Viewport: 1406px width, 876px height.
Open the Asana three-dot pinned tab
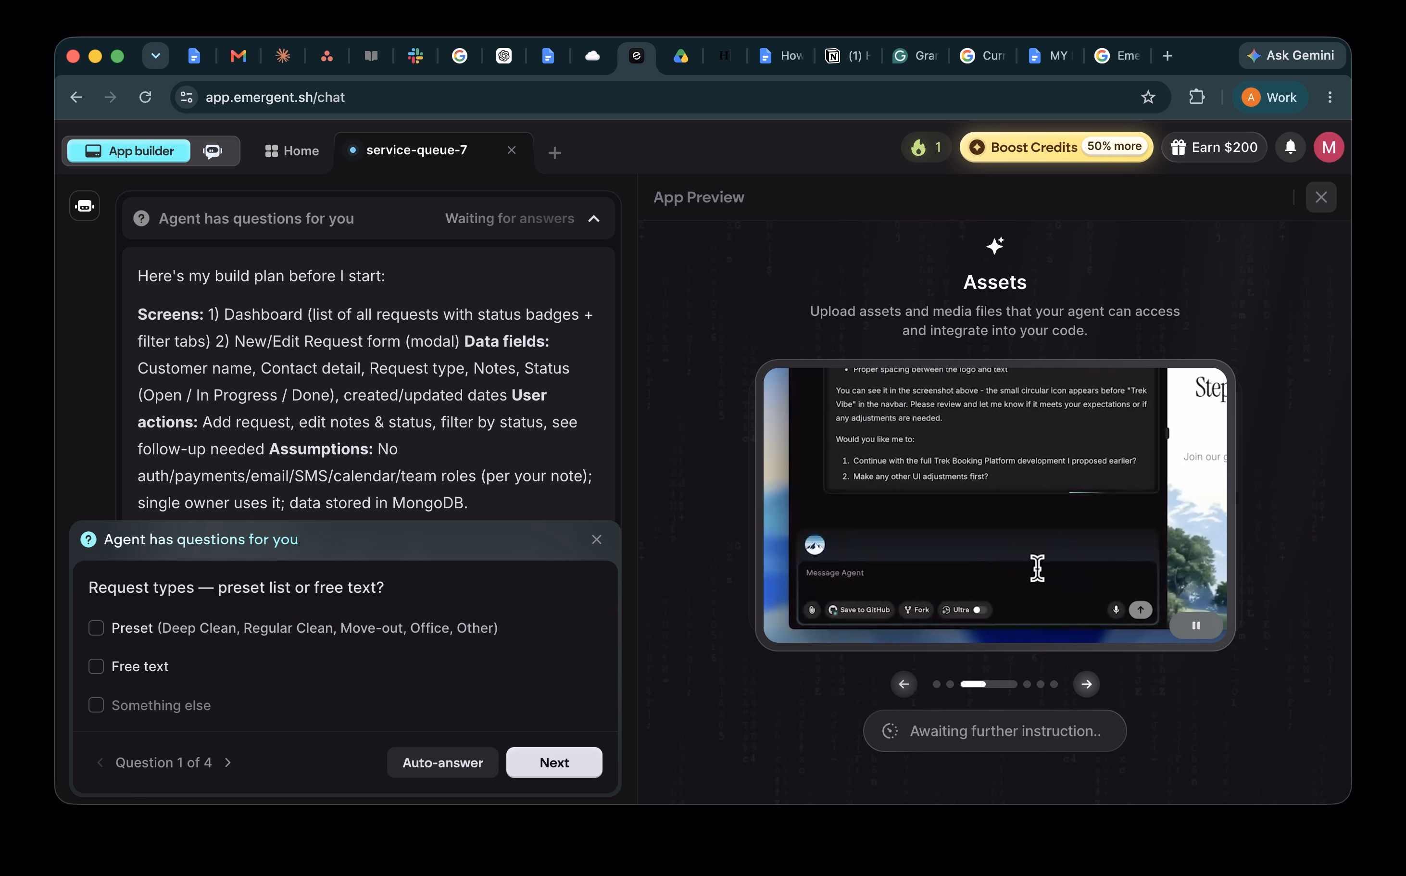326,56
